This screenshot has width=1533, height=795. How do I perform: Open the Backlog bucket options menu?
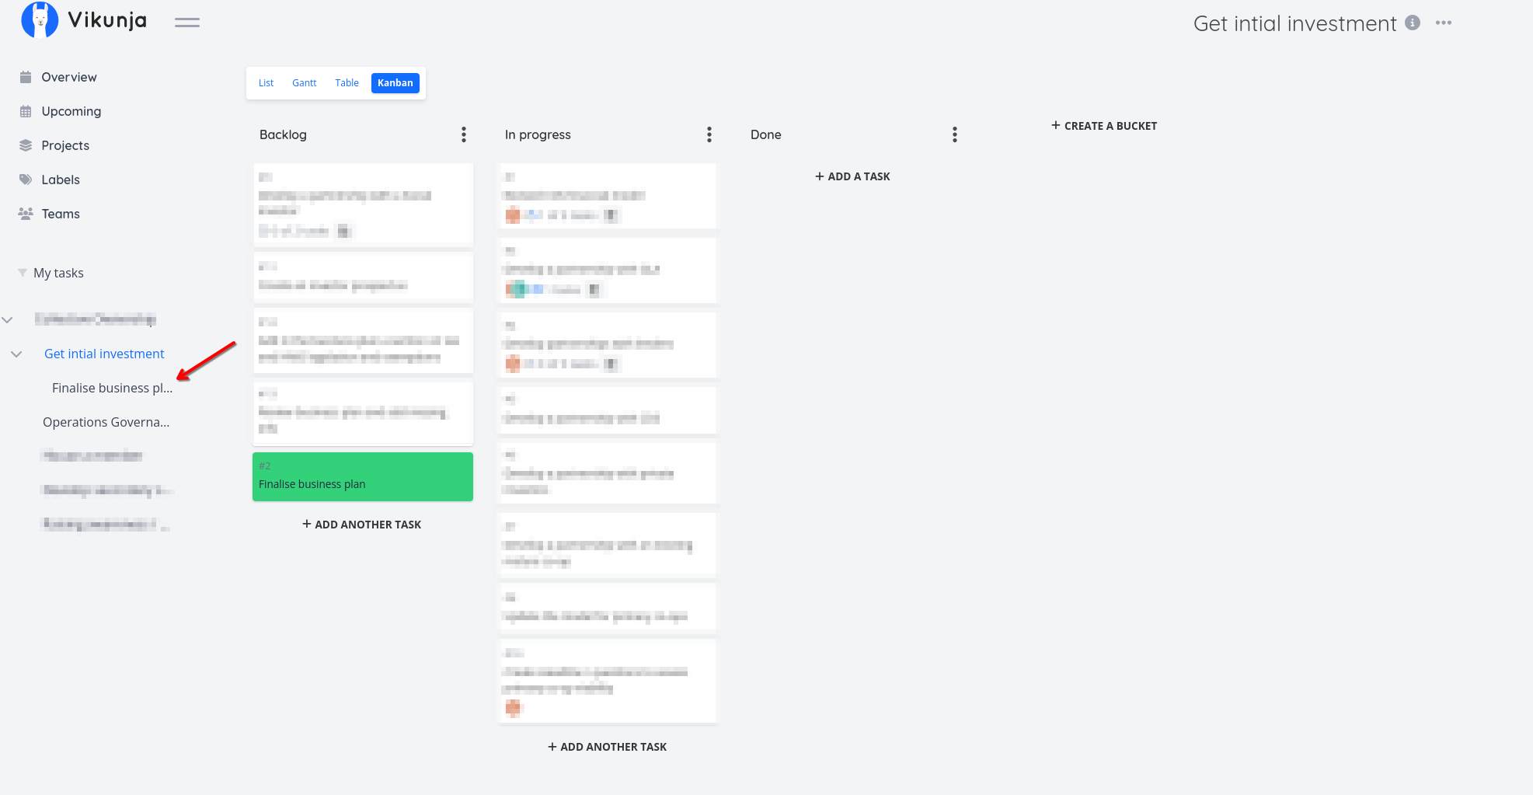464,134
